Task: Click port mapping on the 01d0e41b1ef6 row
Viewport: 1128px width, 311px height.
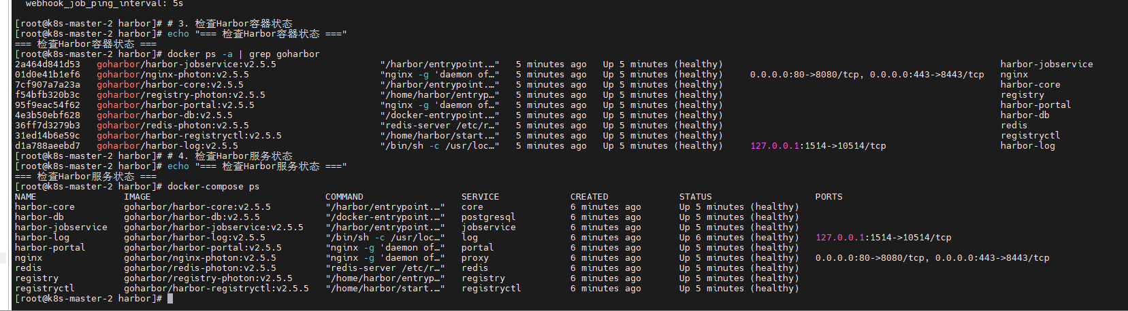Action: (867, 75)
